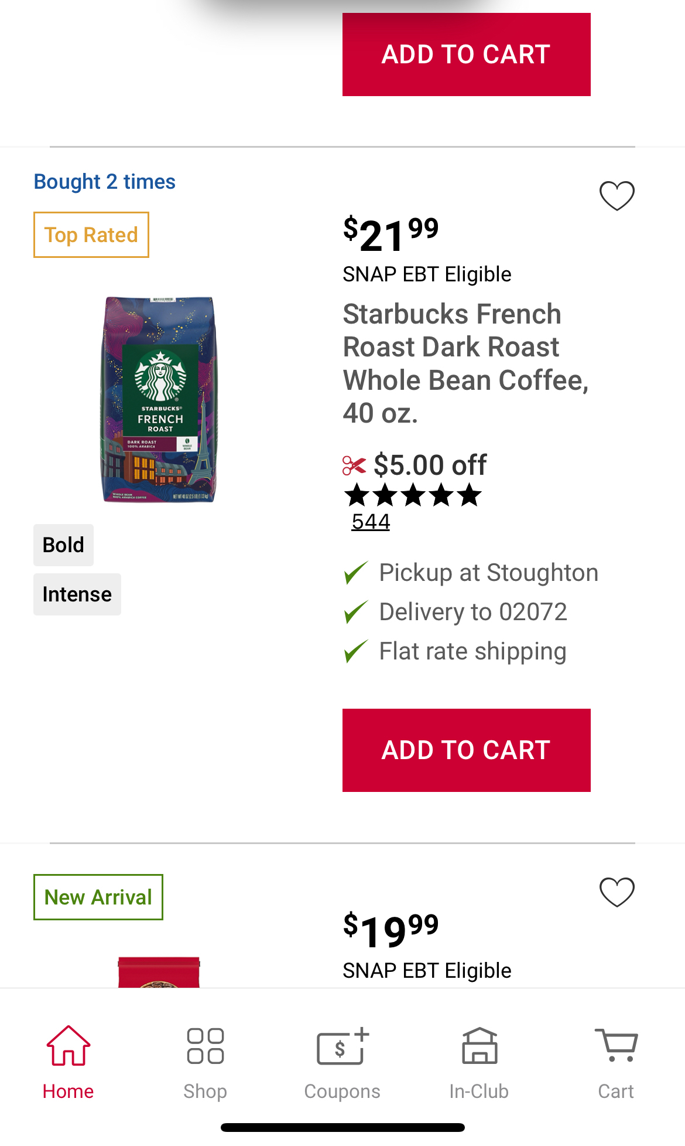Open the Cart icon
Image resolution: width=685 pixels, height=1146 pixels.
coord(616,1046)
